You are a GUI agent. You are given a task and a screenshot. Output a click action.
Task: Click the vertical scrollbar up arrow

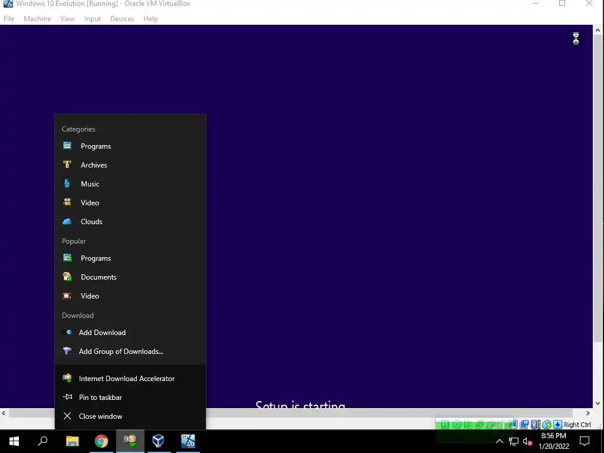pyautogui.click(x=598, y=30)
